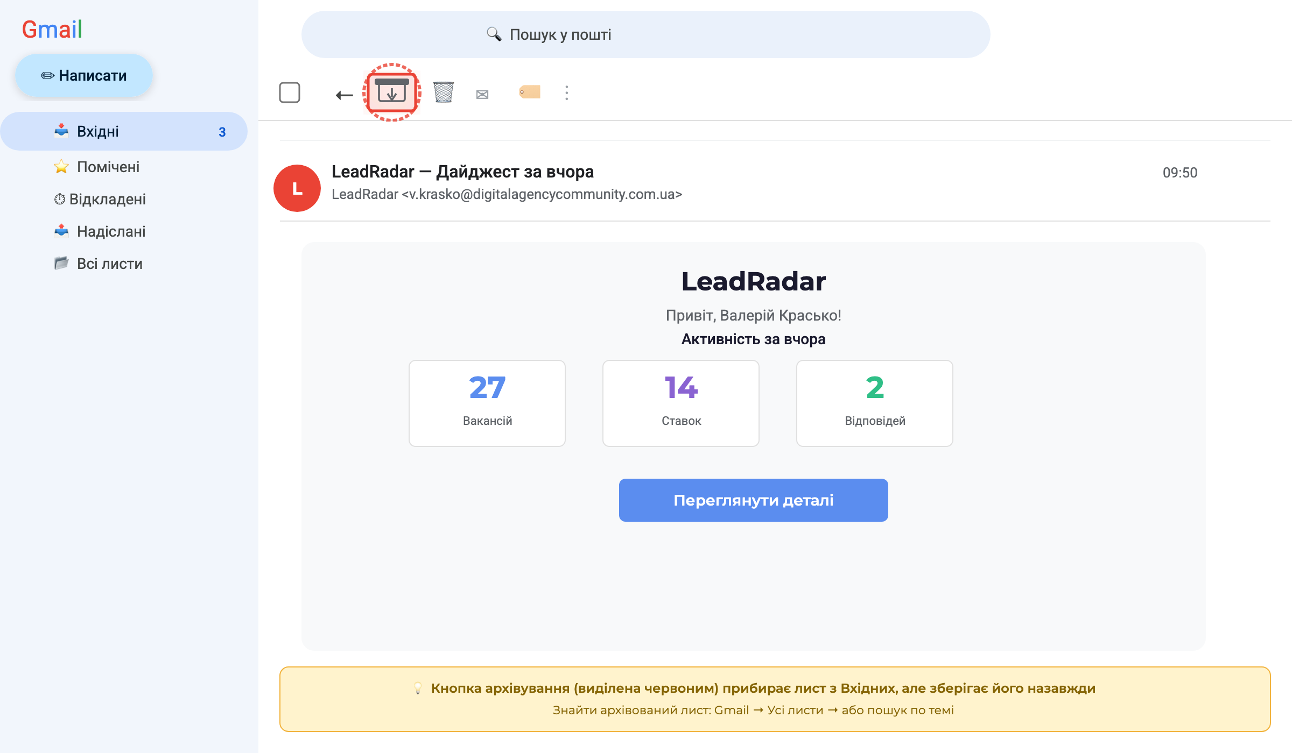Screen dimensions: 1292x753
Task: Click the inbox unread count 3
Action: [222, 132]
